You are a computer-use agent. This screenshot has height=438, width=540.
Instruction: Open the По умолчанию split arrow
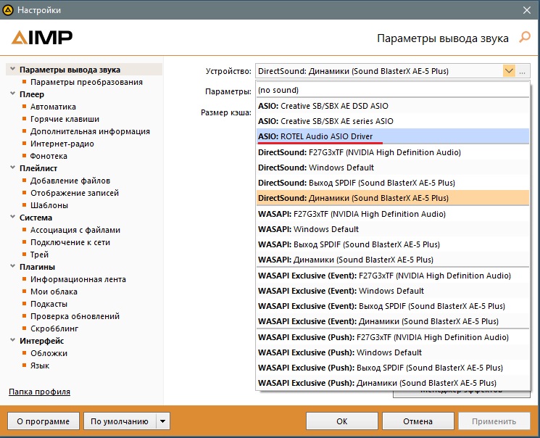click(163, 421)
